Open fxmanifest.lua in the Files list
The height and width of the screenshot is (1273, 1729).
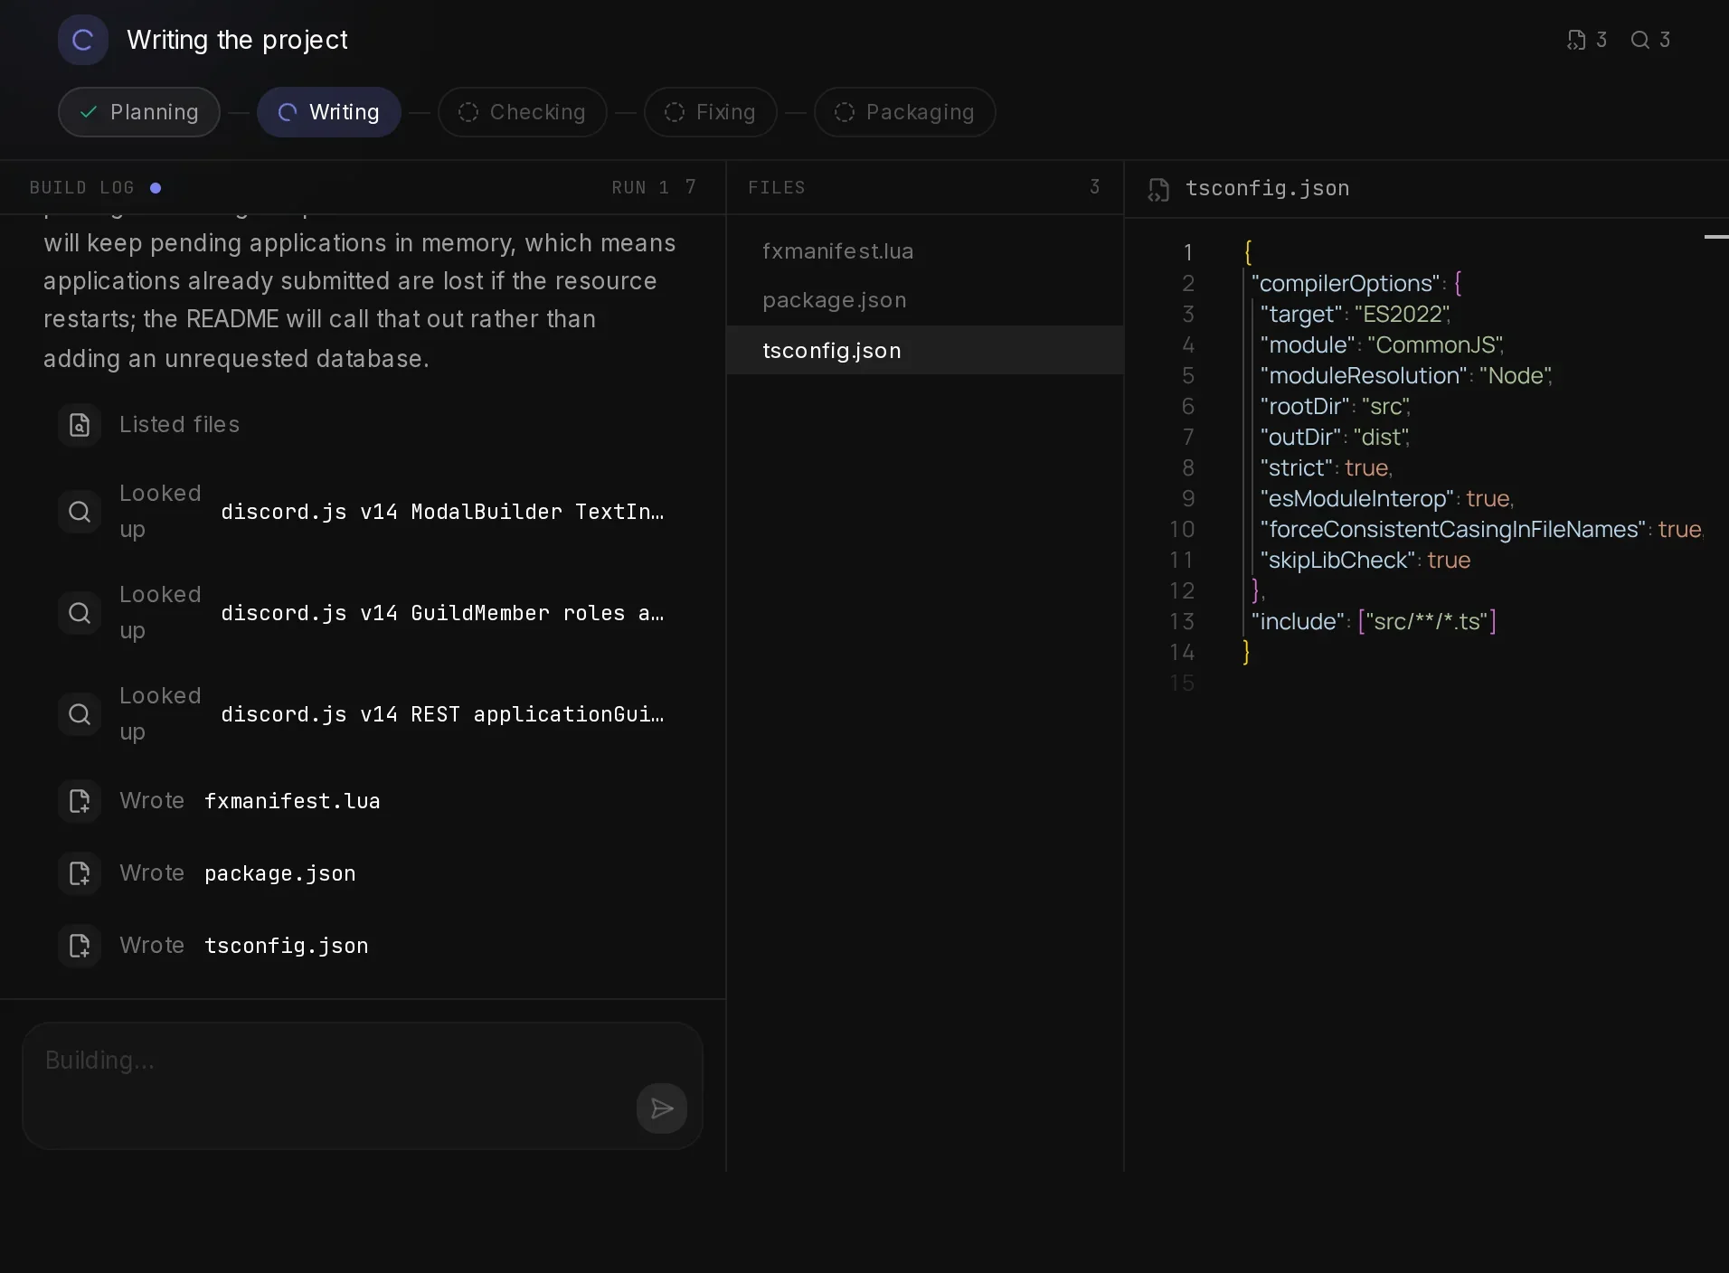point(925,251)
